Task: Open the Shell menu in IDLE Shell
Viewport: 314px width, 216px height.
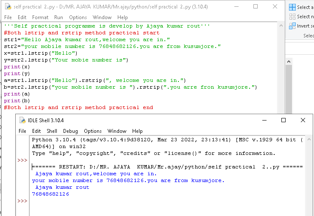Action: pyautogui.click(x=52, y=131)
